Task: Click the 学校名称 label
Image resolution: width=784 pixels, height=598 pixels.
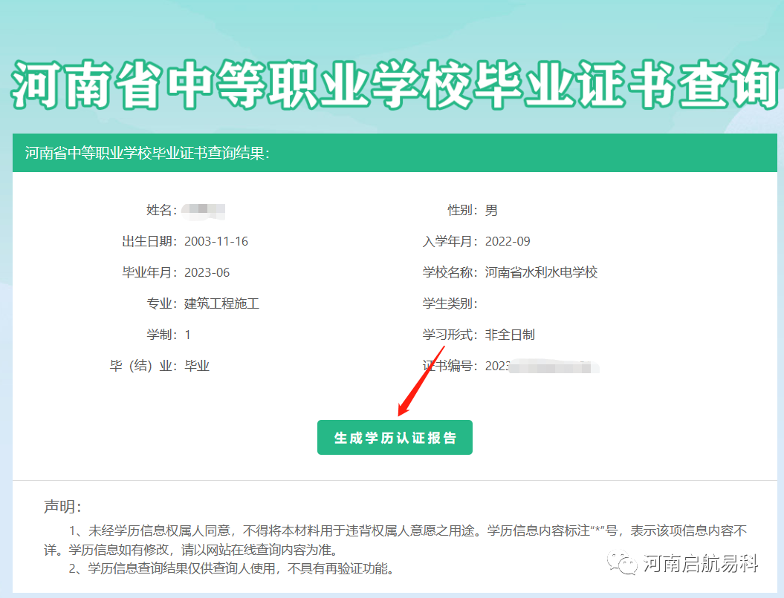Action: pyautogui.click(x=450, y=272)
